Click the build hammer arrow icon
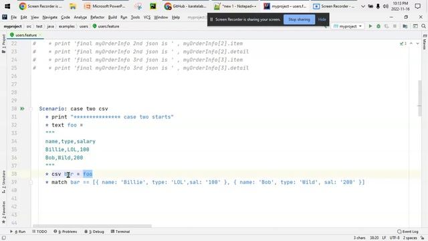Viewport: 428px width, 241px height. pyautogui.click(x=325, y=26)
